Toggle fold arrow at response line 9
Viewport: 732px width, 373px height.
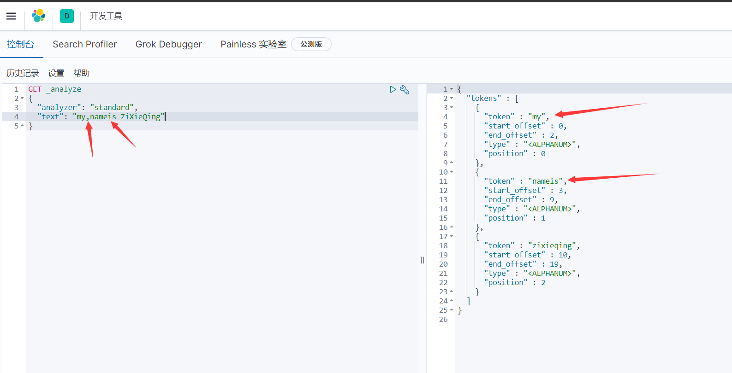pyautogui.click(x=452, y=163)
